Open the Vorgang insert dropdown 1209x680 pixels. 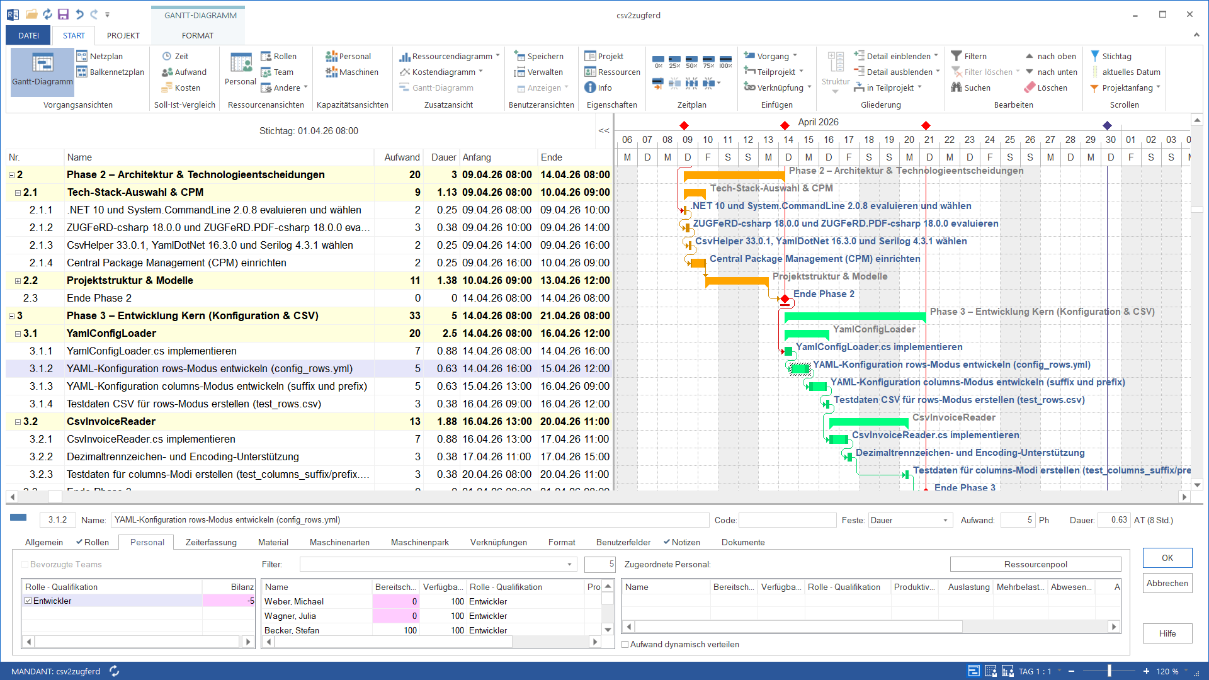coord(795,56)
